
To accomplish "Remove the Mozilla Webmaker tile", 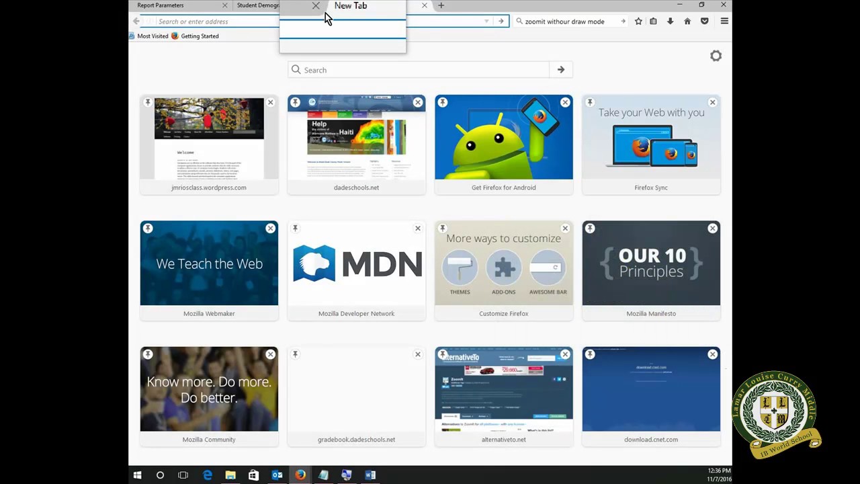I will click(270, 229).
